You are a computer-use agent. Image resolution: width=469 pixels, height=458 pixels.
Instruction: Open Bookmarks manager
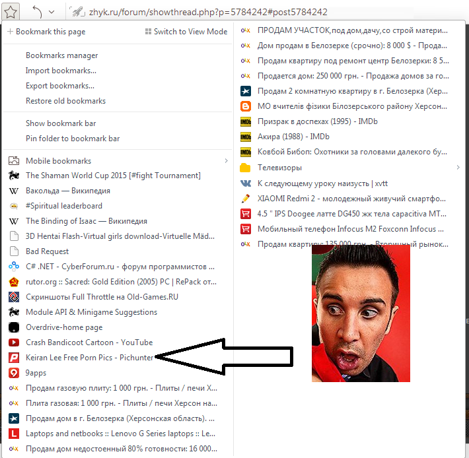61,55
